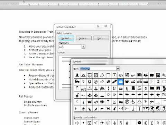This screenshot has height=125, width=166.
Task: Pick the world map symbol
Action: click(x=146, y=109)
